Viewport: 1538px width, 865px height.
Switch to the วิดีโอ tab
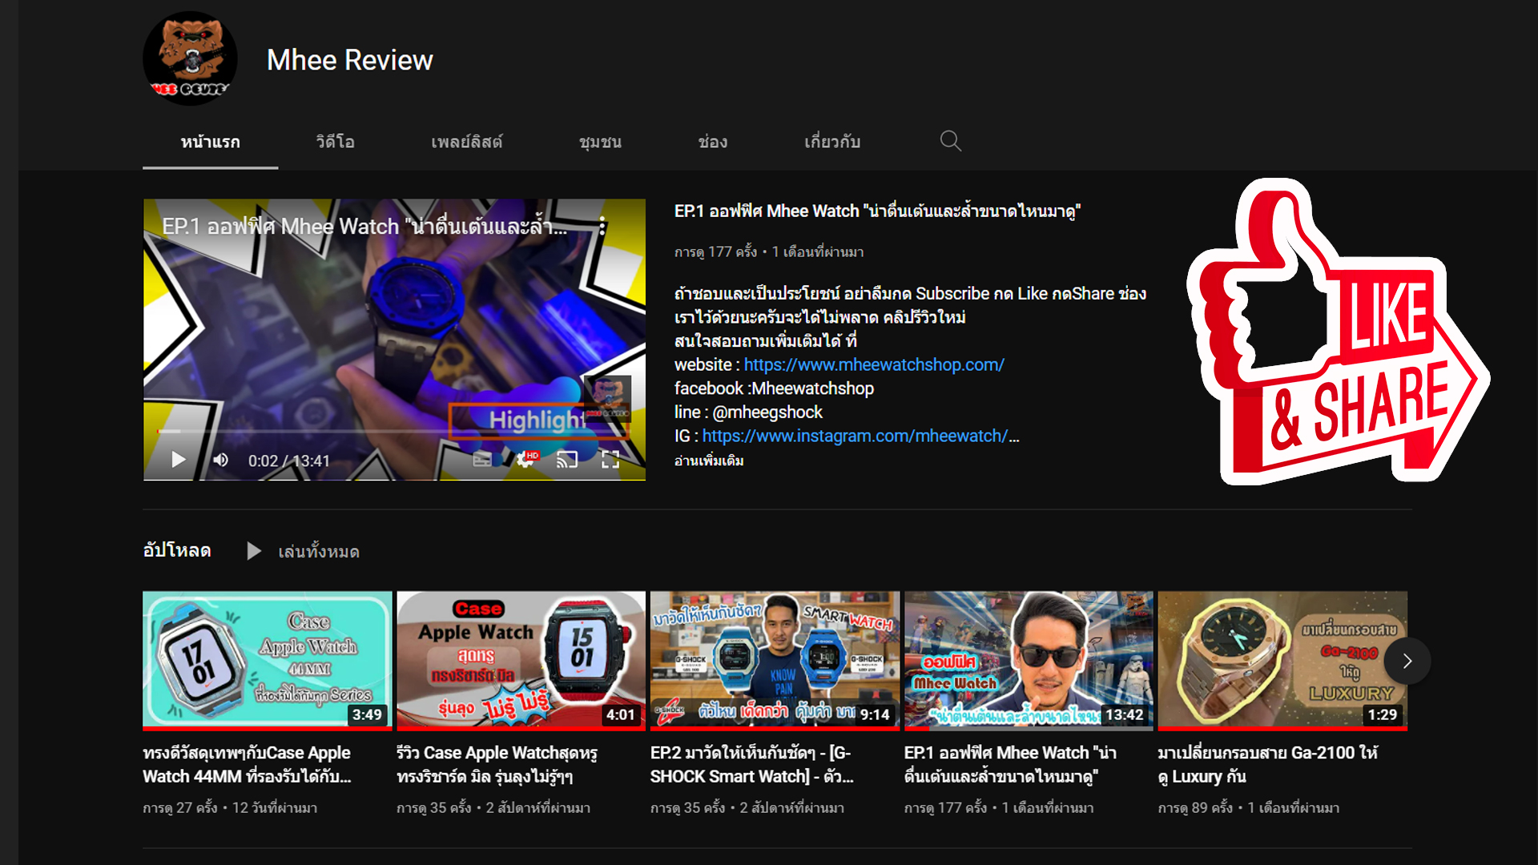[335, 142]
